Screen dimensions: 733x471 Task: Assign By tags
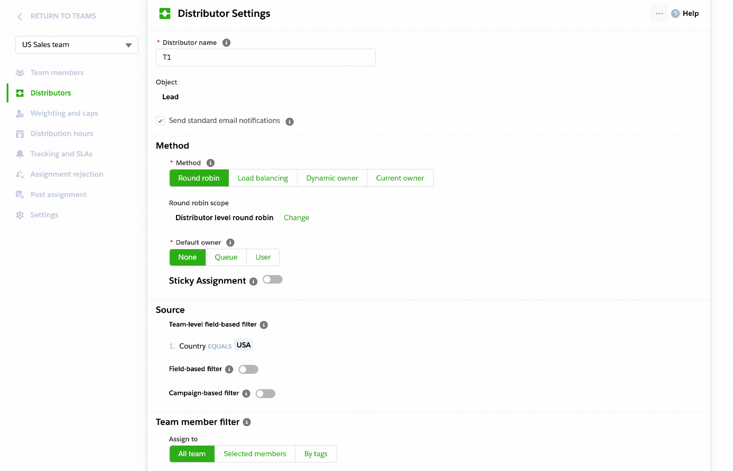(316, 454)
